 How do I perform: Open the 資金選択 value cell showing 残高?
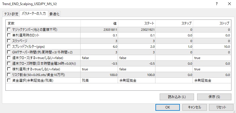(99, 81)
